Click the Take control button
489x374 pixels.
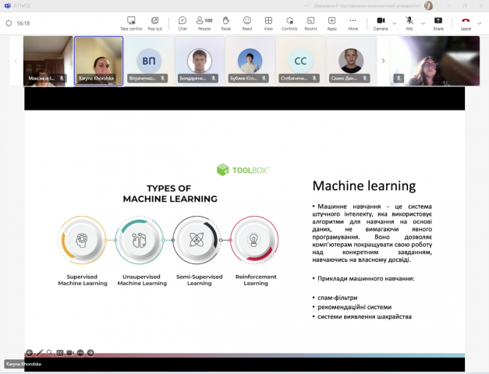(131, 23)
